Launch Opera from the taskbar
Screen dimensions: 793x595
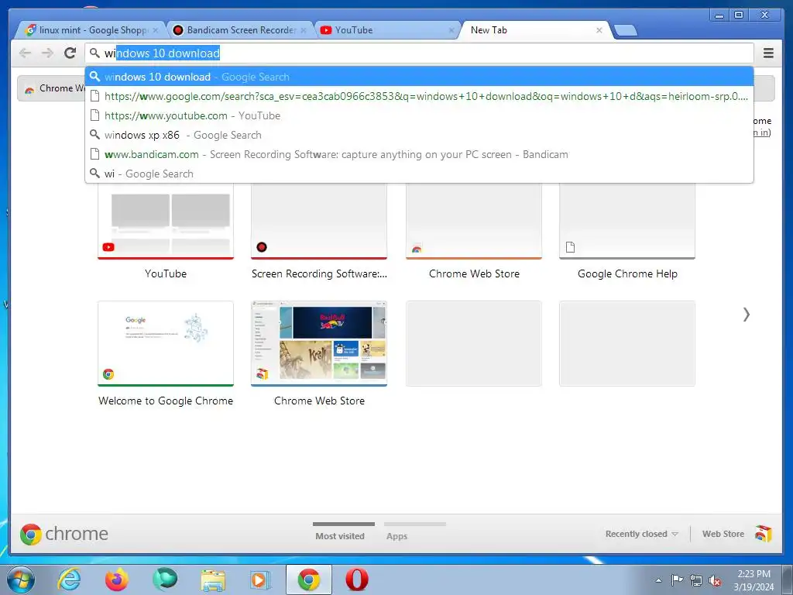[x=357, y=580]
